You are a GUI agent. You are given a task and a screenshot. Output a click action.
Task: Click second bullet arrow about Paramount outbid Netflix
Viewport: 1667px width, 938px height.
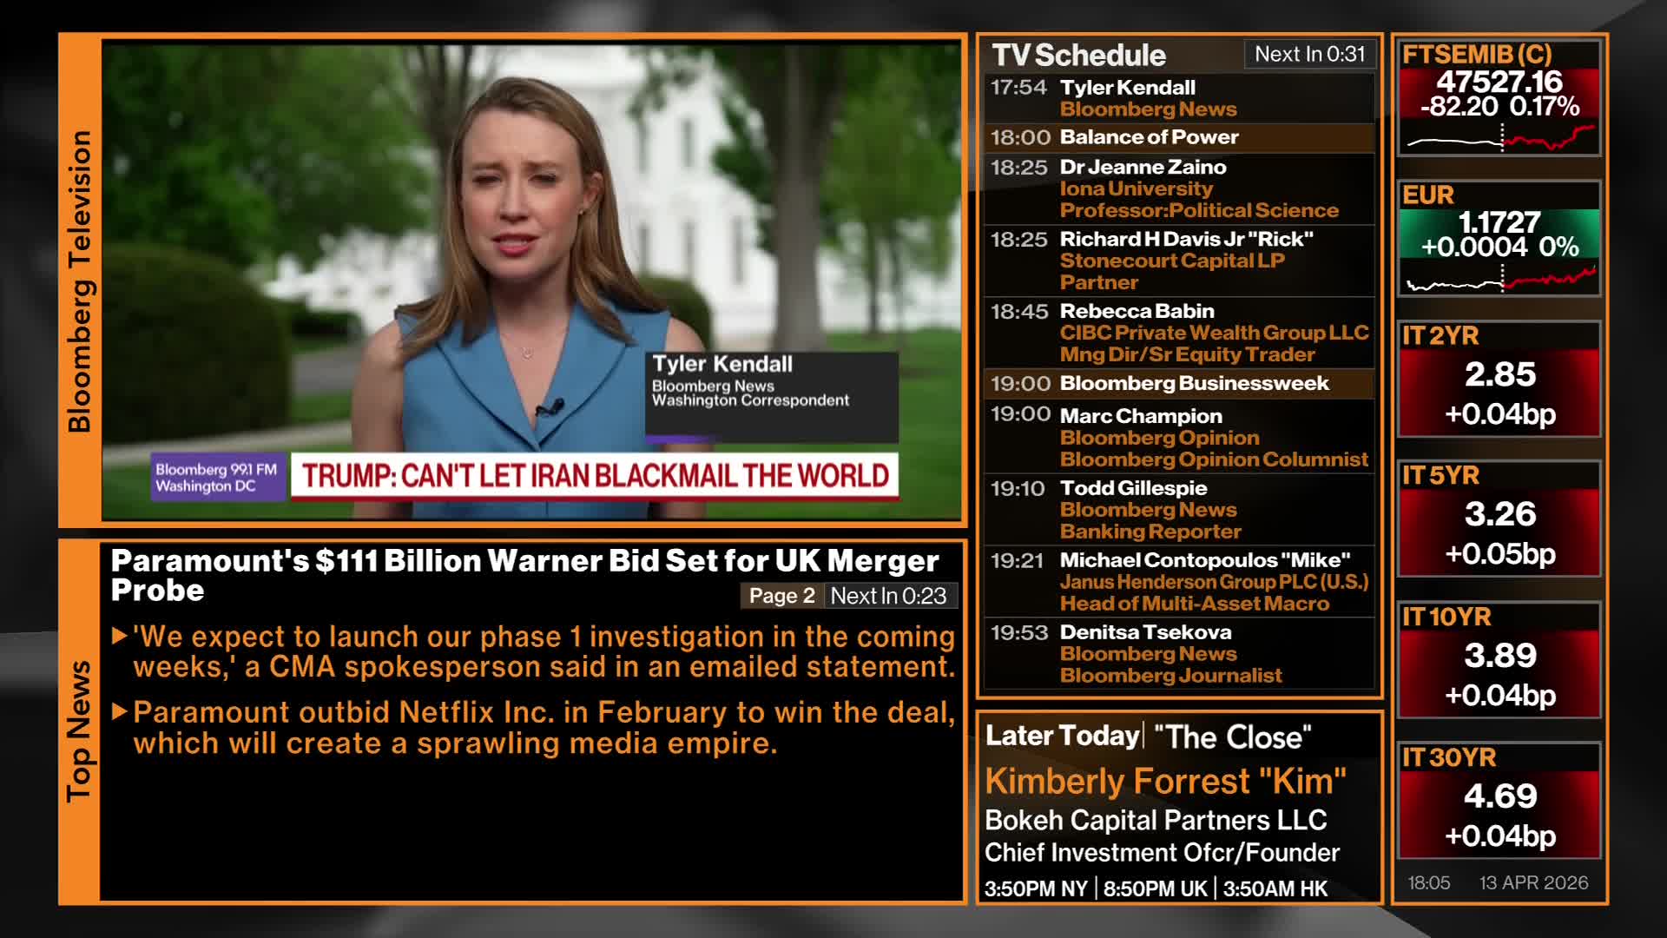(121, 712)
